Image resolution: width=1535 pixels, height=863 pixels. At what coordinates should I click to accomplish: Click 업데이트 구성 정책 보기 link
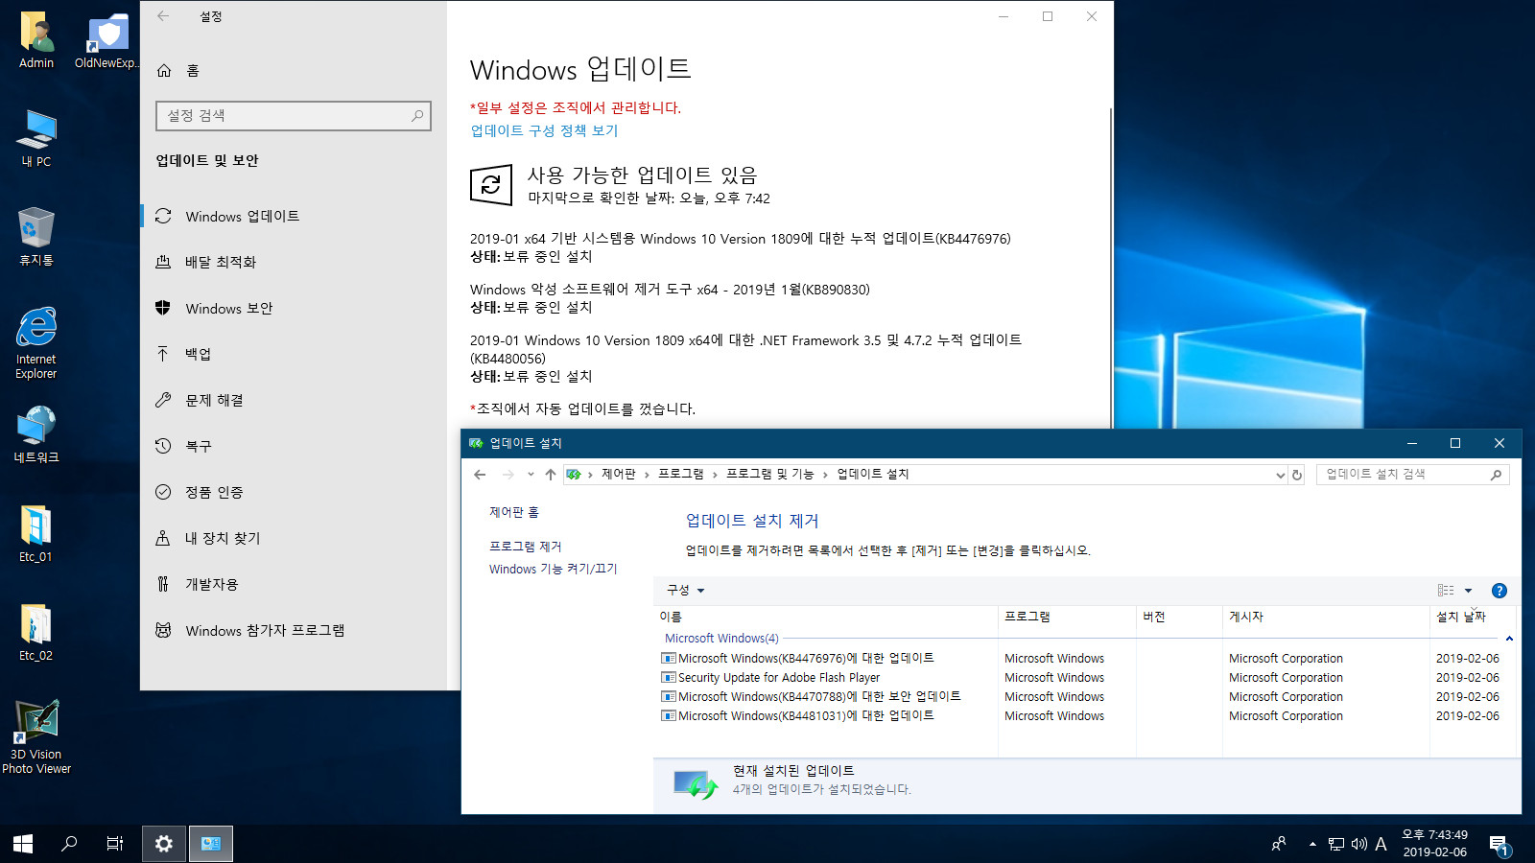tap(544, 130)
